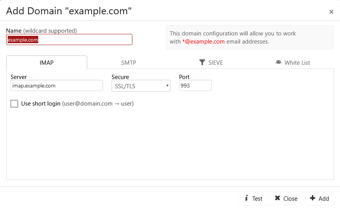
Task: Click the Port field showing 993
Action: click(195, 86)
